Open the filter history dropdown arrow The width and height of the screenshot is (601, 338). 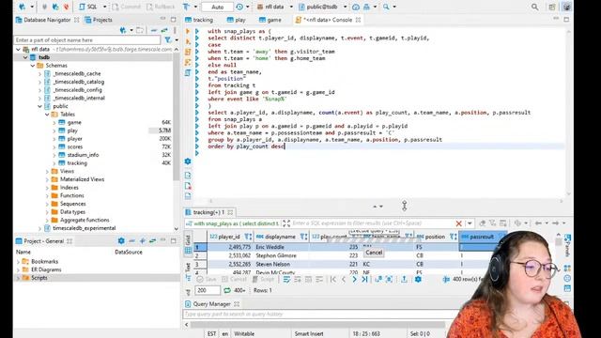pyautogui.click(x=470, y=223)
